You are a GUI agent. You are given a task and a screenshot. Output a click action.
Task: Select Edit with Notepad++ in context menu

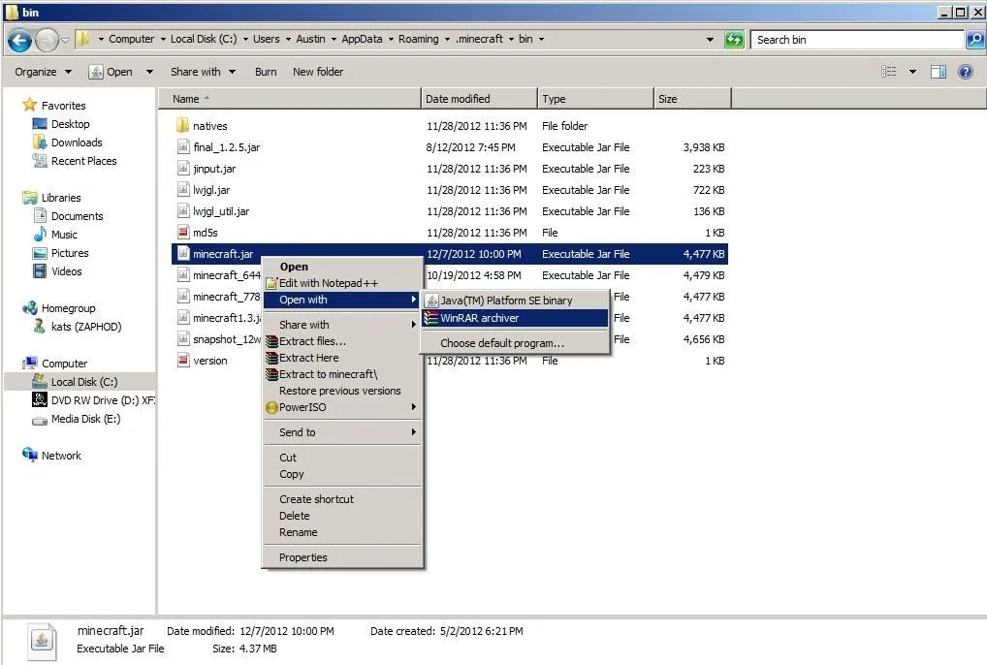[x=342, y=283]
